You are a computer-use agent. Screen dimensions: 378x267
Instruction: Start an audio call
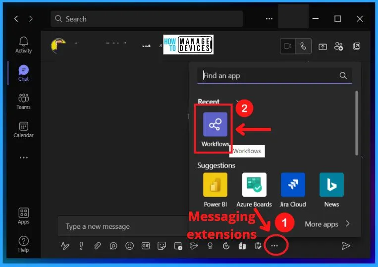[x=303, y=46]
